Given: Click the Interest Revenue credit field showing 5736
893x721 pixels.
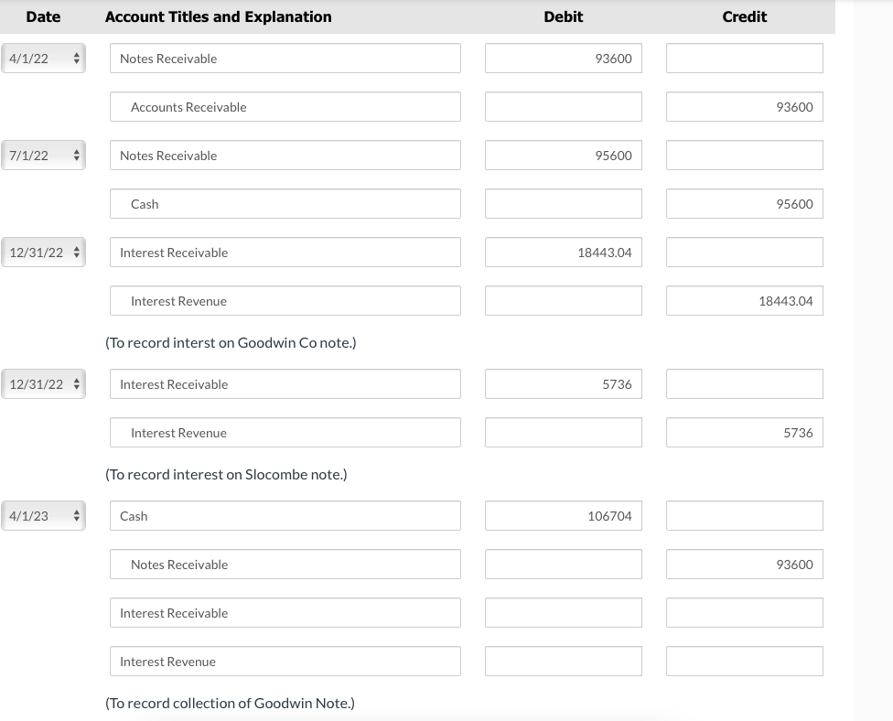Looking at the screenshot, I should pos(744,432).
